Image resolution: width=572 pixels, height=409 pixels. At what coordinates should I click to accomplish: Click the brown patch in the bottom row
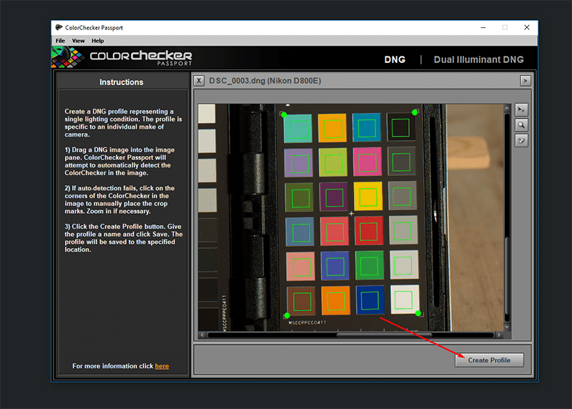(301, 302)
